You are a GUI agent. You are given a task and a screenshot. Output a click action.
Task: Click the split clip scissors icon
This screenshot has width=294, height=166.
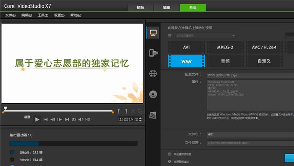133,111
